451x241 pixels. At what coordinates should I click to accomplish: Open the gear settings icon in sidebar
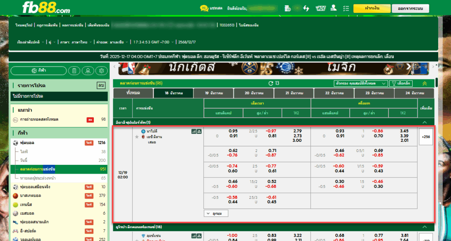click(101, 71)
